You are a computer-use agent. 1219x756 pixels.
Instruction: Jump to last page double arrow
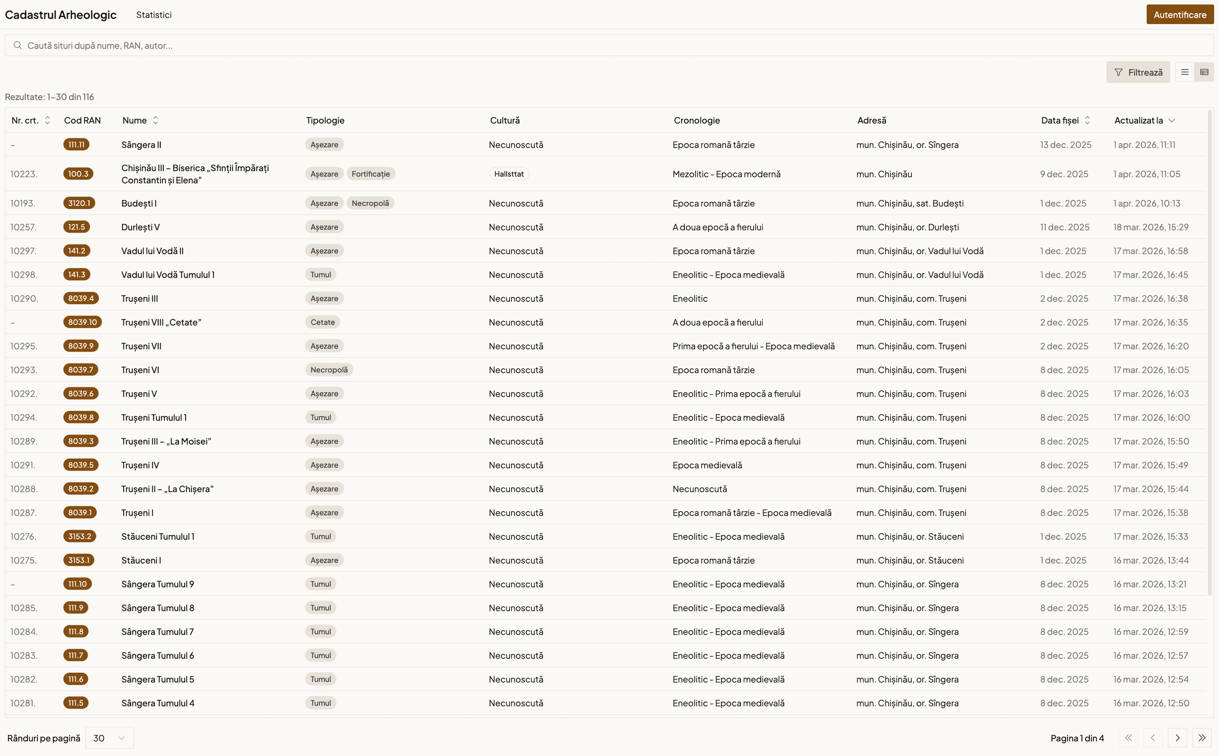[x=1202, y=738]
